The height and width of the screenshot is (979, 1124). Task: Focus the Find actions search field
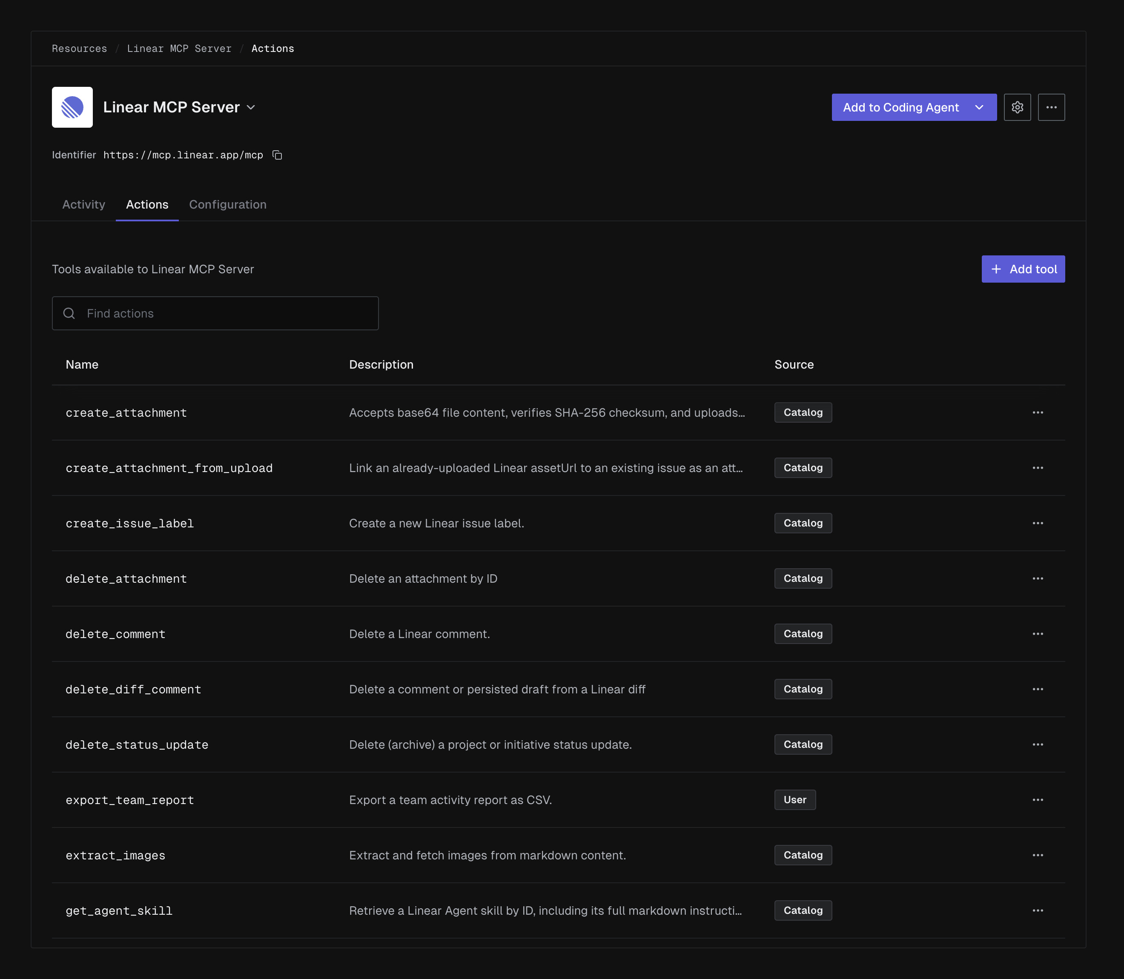point(215,314)
